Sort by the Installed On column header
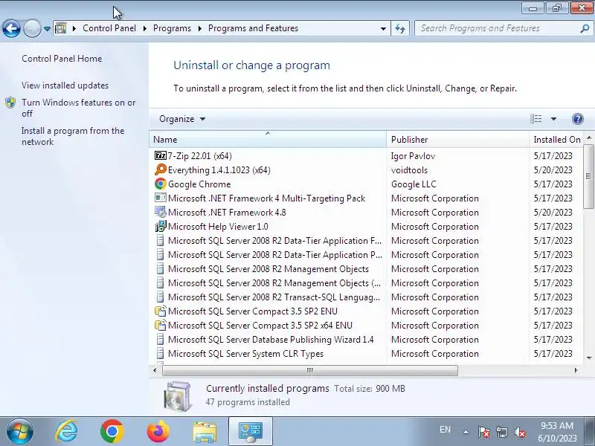The height and width of the screenshot is (446, 595). 556,140
